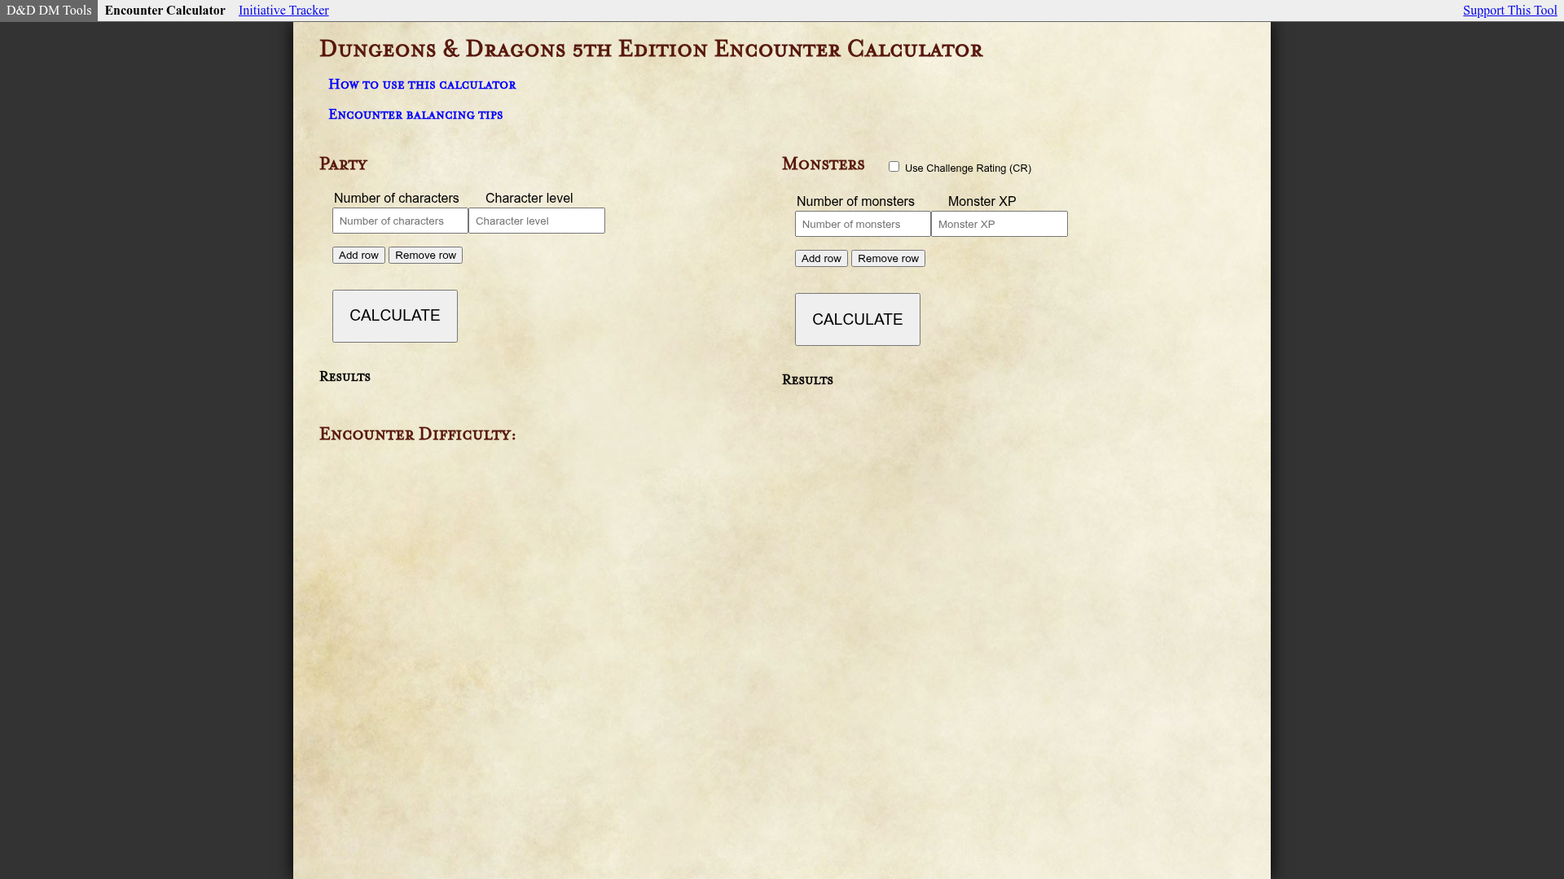
Task: Click the page title heading
Action: click(650, 49)
